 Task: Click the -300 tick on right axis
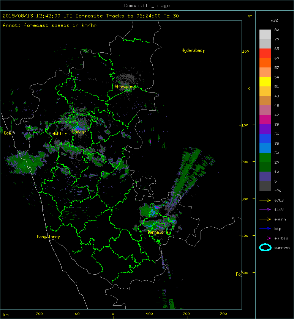coord(244,199)
